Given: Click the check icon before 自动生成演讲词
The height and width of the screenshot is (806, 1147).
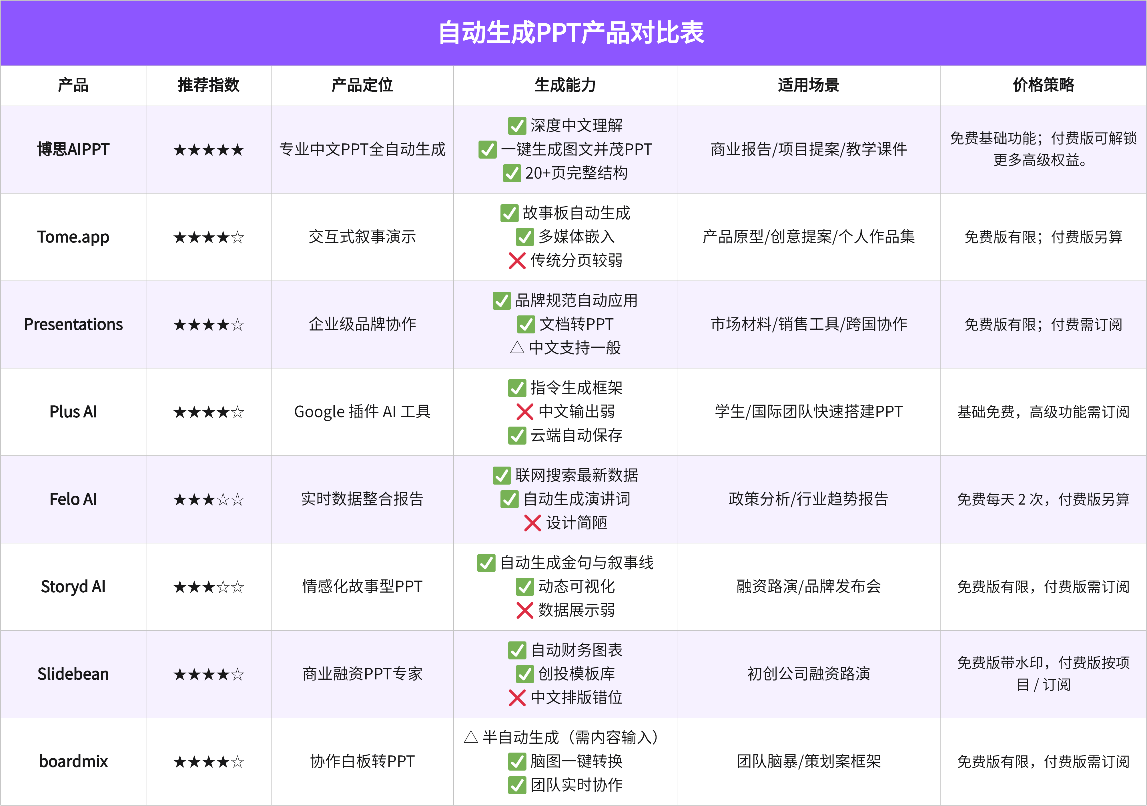Looking at the screenshot, I should [510, 499].
